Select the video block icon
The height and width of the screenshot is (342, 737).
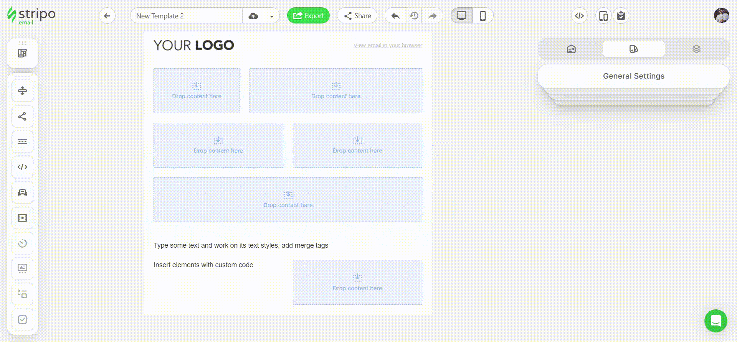(23, 218)
